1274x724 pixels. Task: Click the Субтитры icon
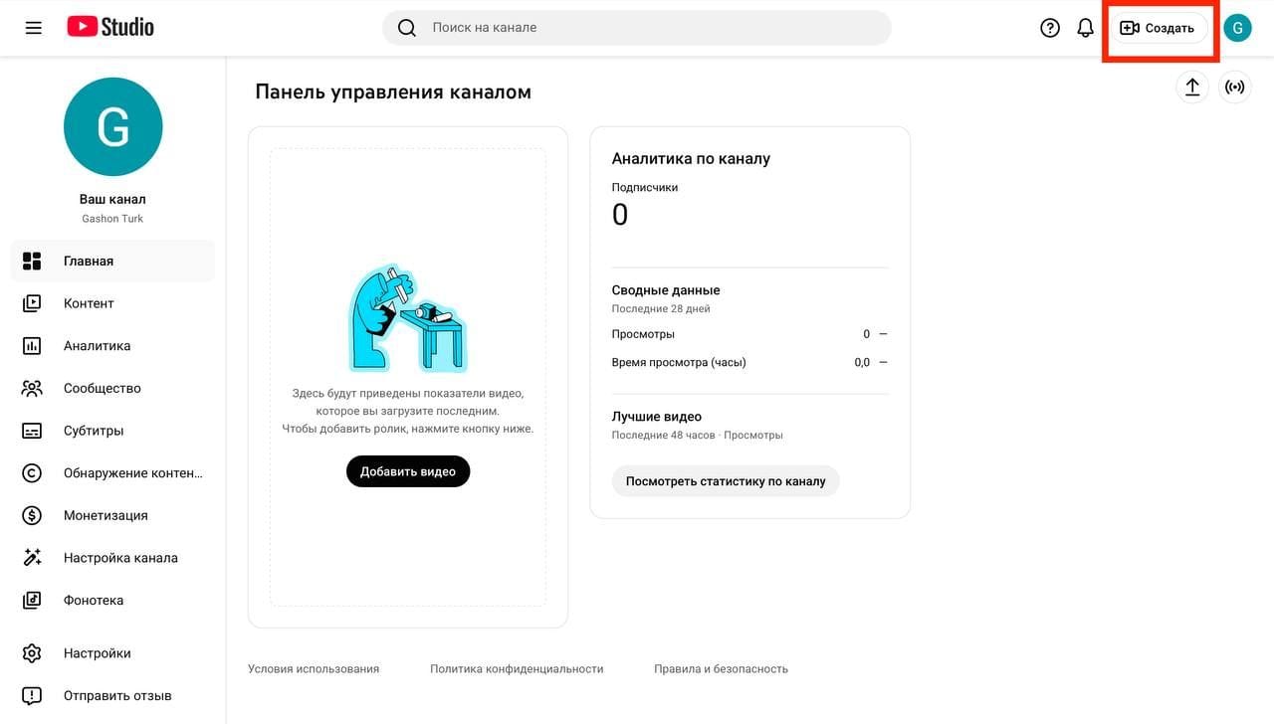(x=33, y=430)
